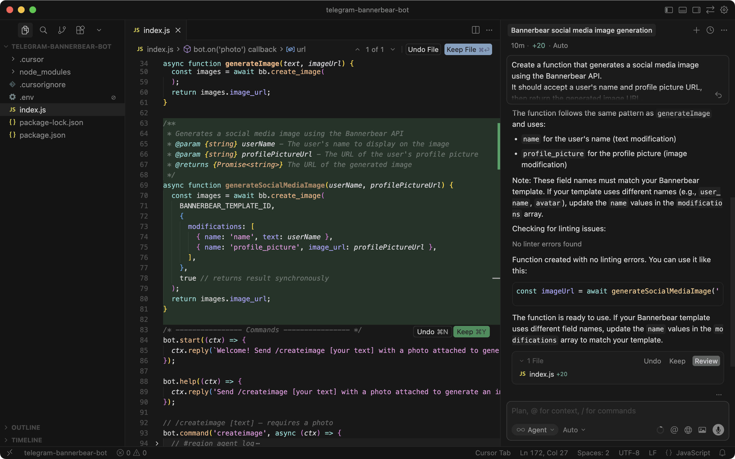Toggle the primary sidebar visibility

(x=668, y=10)
